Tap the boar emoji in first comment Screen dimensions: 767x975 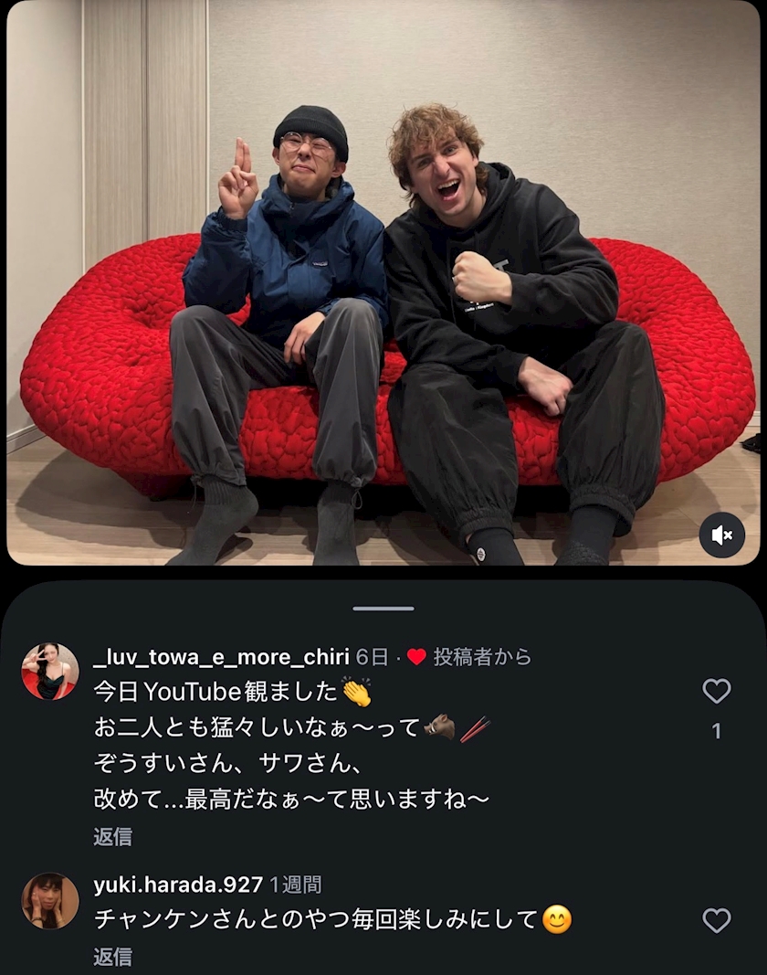pos(439,726)
